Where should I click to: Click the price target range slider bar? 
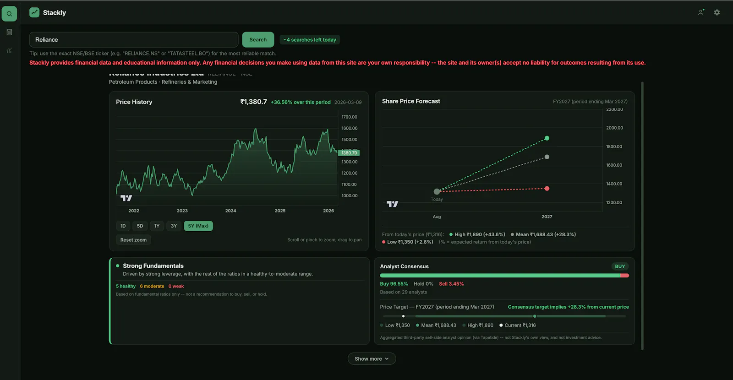click(504, 316)
